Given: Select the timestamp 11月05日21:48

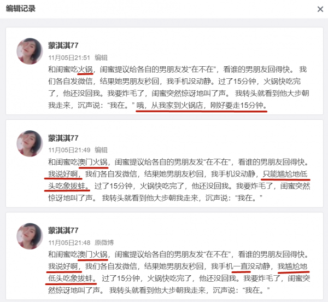Looking at the screenshot, I should [x=69, y=242].
